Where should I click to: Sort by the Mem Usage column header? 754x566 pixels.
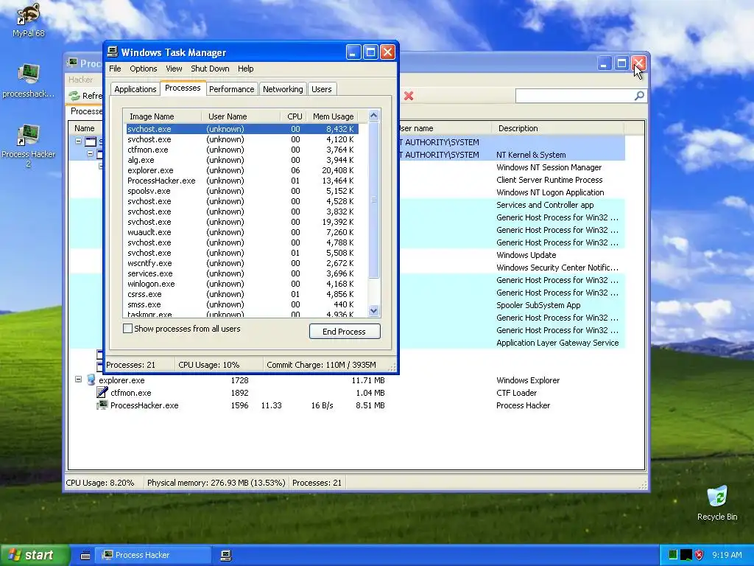(x=332, y=116)
